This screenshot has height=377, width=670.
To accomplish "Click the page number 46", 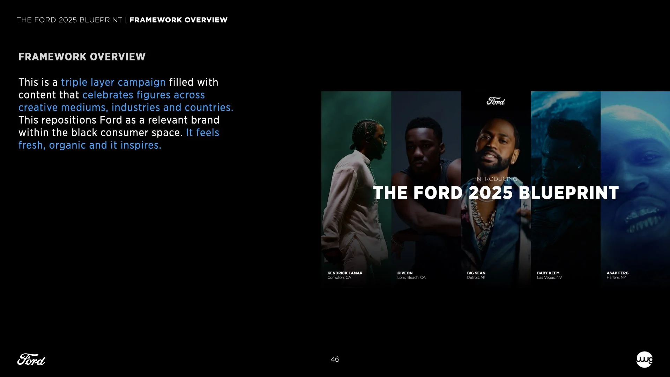I will [335, 359].
